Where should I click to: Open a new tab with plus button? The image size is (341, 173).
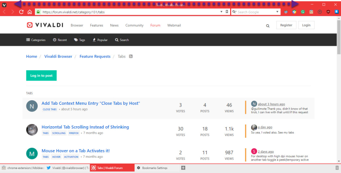click(183, 168)
